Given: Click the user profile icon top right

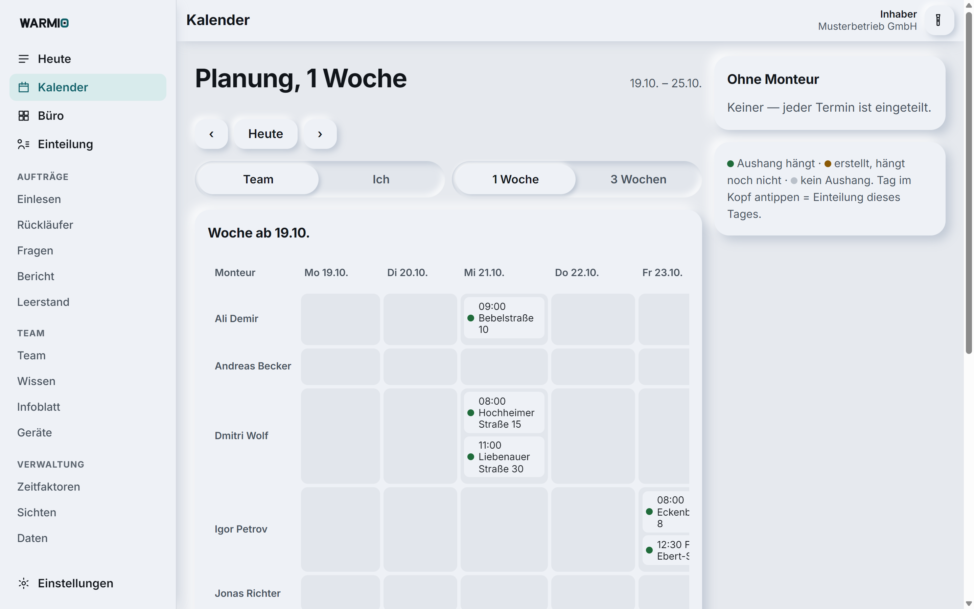Looking at the screenshot, I should pos(938,20).
